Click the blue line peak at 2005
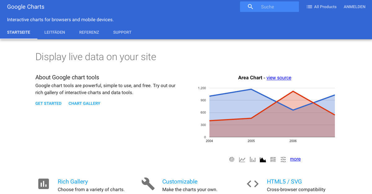 click(251, 89)
